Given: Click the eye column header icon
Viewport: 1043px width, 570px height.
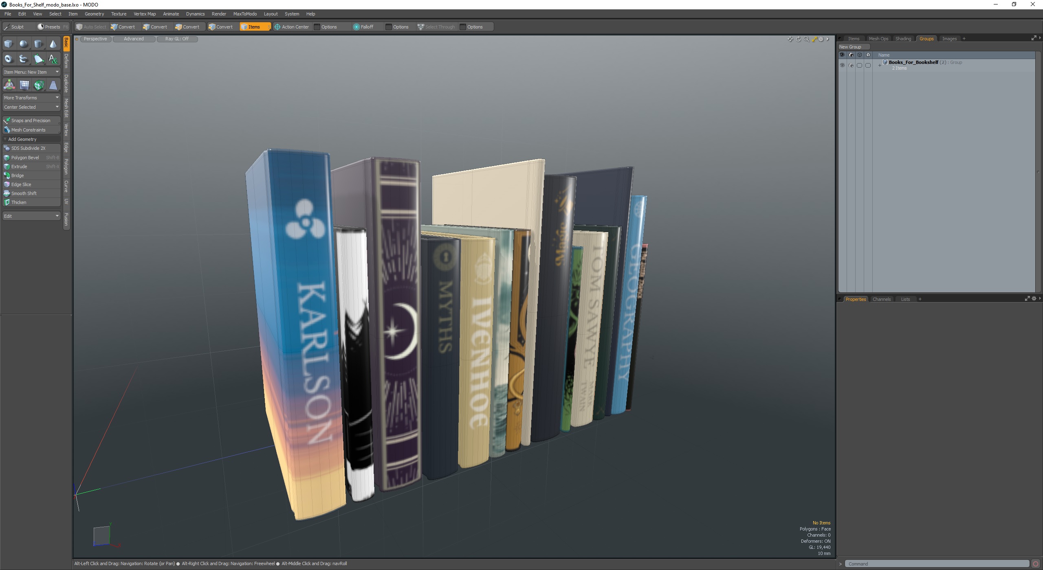Looking at the screenshot, I should (x=842, y=55).
